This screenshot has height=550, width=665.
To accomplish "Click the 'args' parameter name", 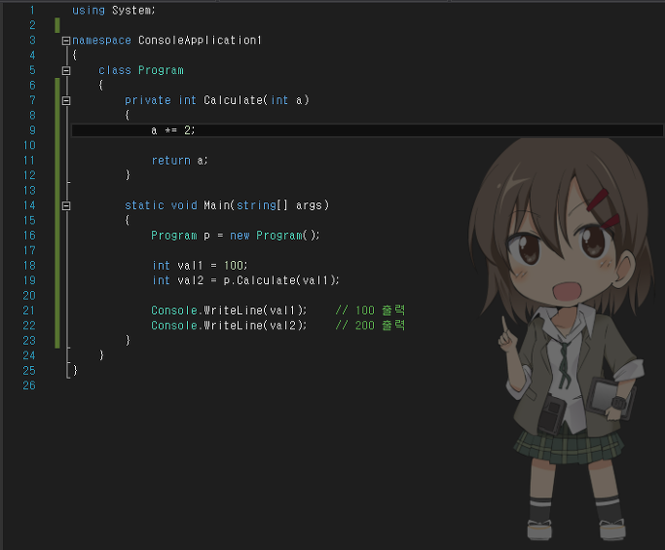I will 309,205.
